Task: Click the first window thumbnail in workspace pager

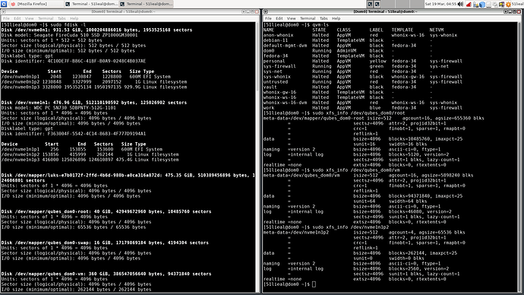Action: (370, 4)
